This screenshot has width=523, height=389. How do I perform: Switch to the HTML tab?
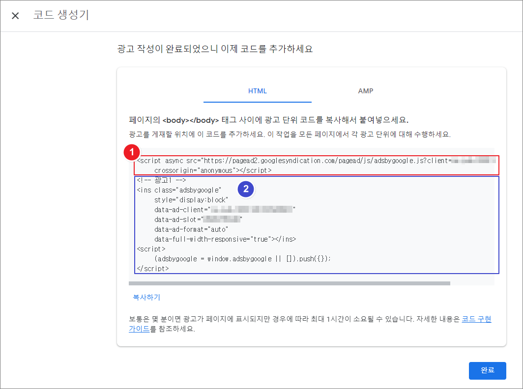point(258,91)
